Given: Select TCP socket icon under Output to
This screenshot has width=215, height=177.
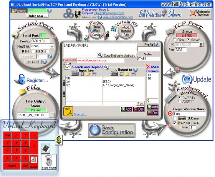Looking at the screenshot, I should coord(133,74).
